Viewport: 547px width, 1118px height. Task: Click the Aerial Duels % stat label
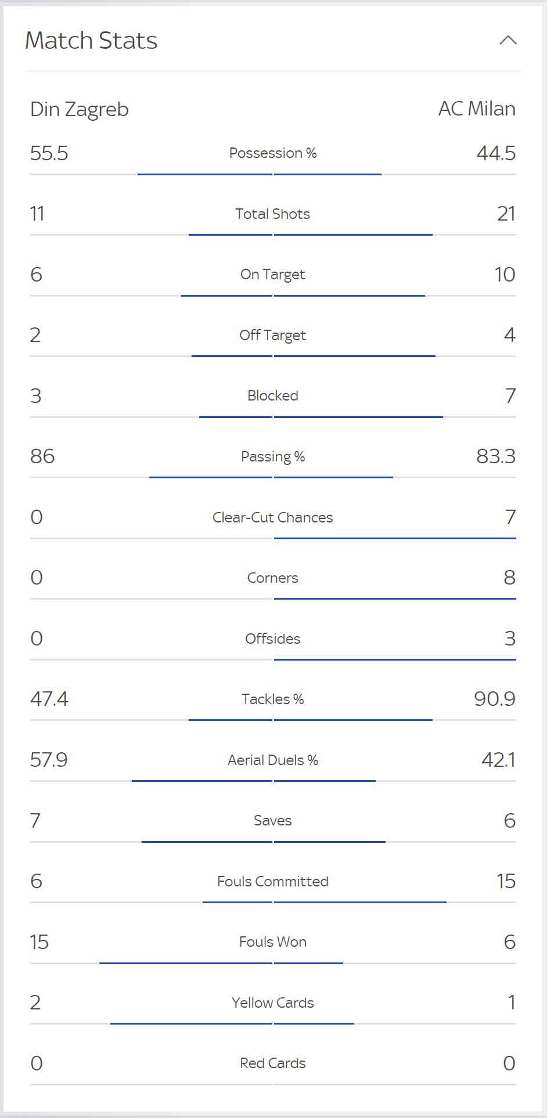tap(273, 760)
